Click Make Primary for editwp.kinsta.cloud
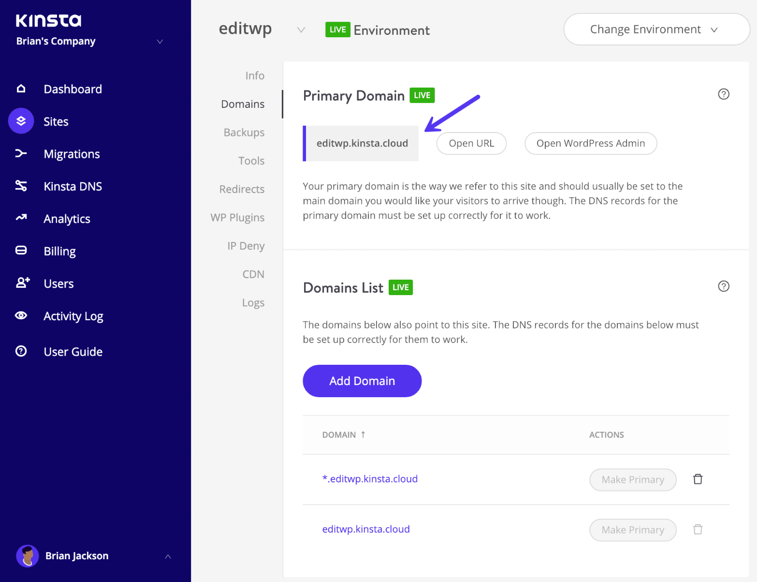 click(x=633, y=530)
